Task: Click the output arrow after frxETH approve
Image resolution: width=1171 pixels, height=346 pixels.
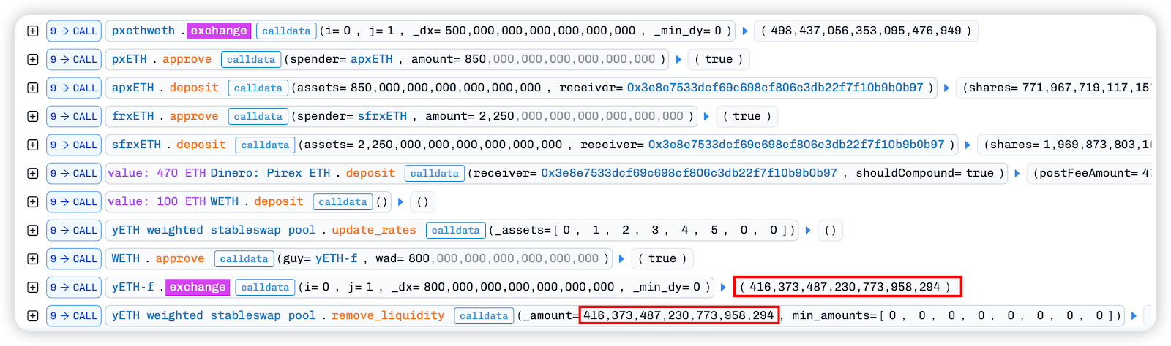Action: click(706, 117)
